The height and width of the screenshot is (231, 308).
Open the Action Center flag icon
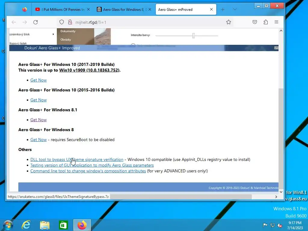(x=265, y=225)
